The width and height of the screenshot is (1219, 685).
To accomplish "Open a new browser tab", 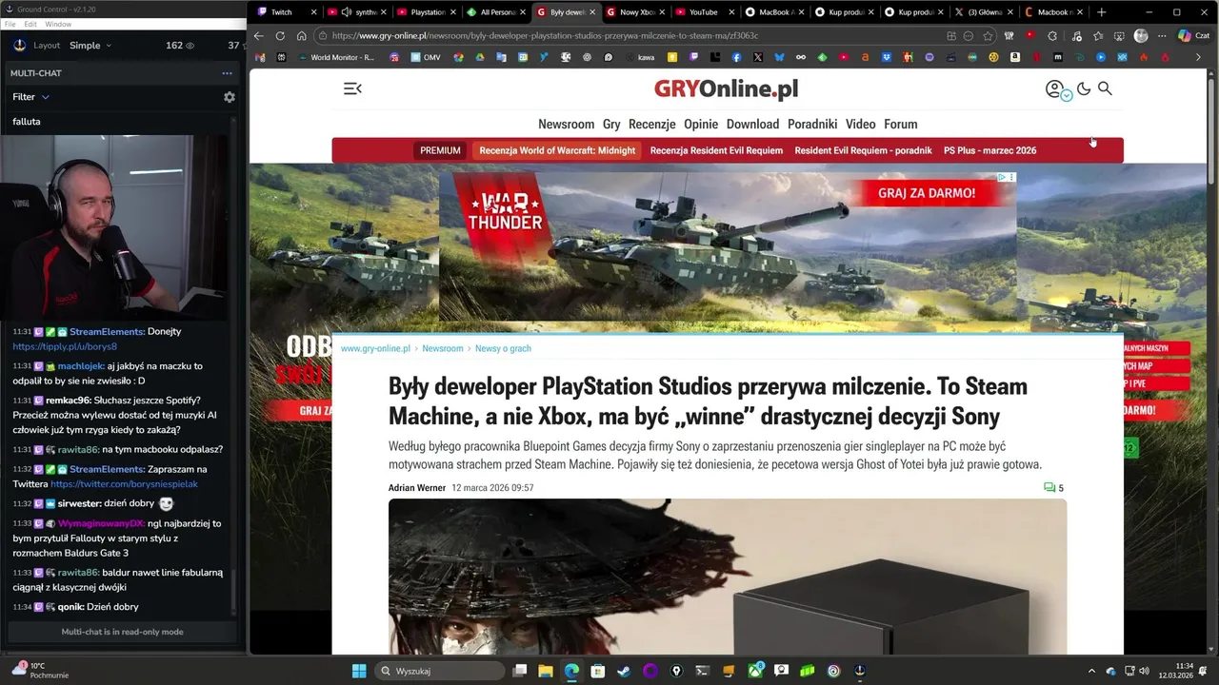I will [1101, 12].
